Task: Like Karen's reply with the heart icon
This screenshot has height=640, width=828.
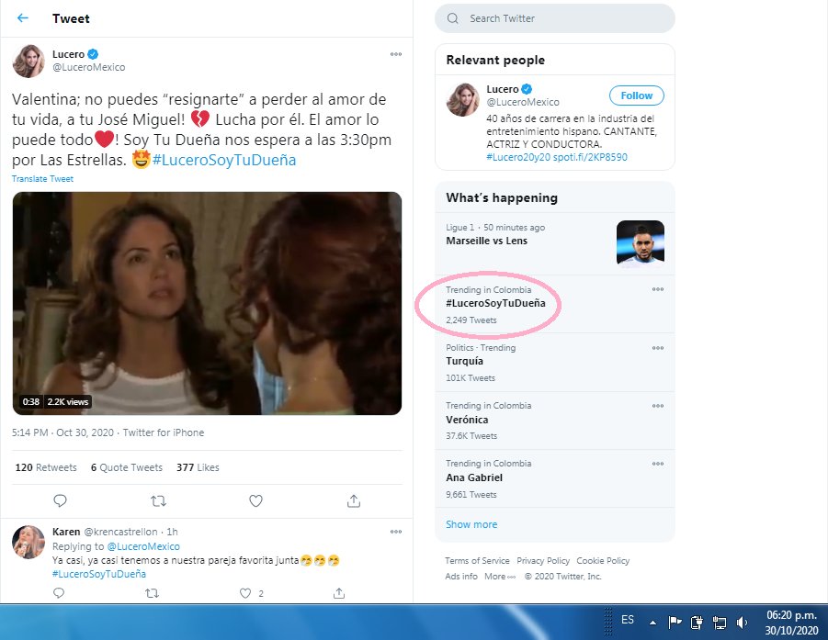Action: click(x=245, y=593)
